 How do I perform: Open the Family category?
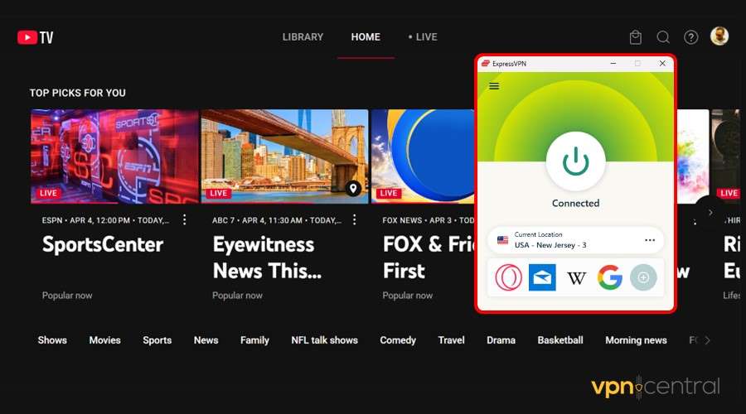point(254,340)
